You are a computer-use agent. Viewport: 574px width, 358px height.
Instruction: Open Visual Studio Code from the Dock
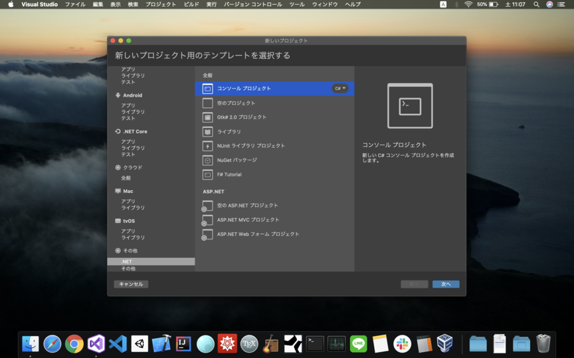(118, 344)
